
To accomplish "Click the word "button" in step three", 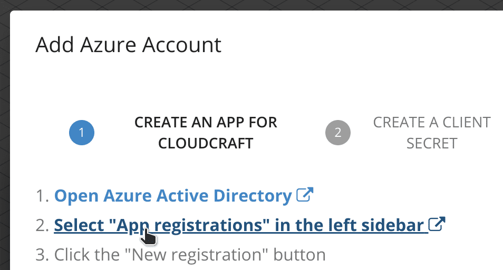I will click(x=299, y=255).
